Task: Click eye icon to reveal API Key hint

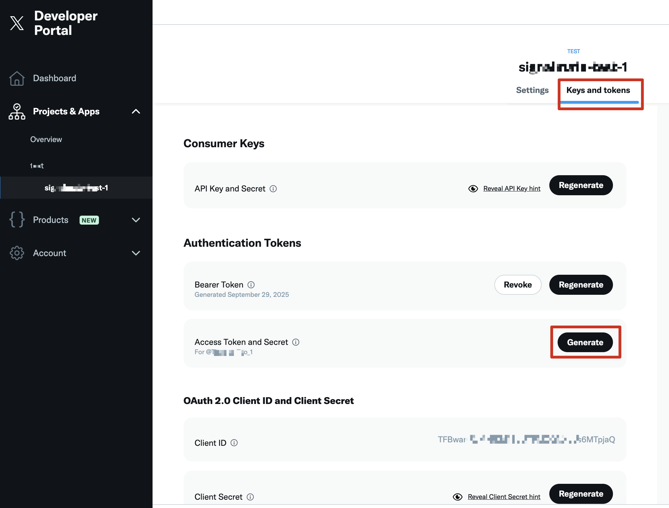Action: [x=473, y=189]
